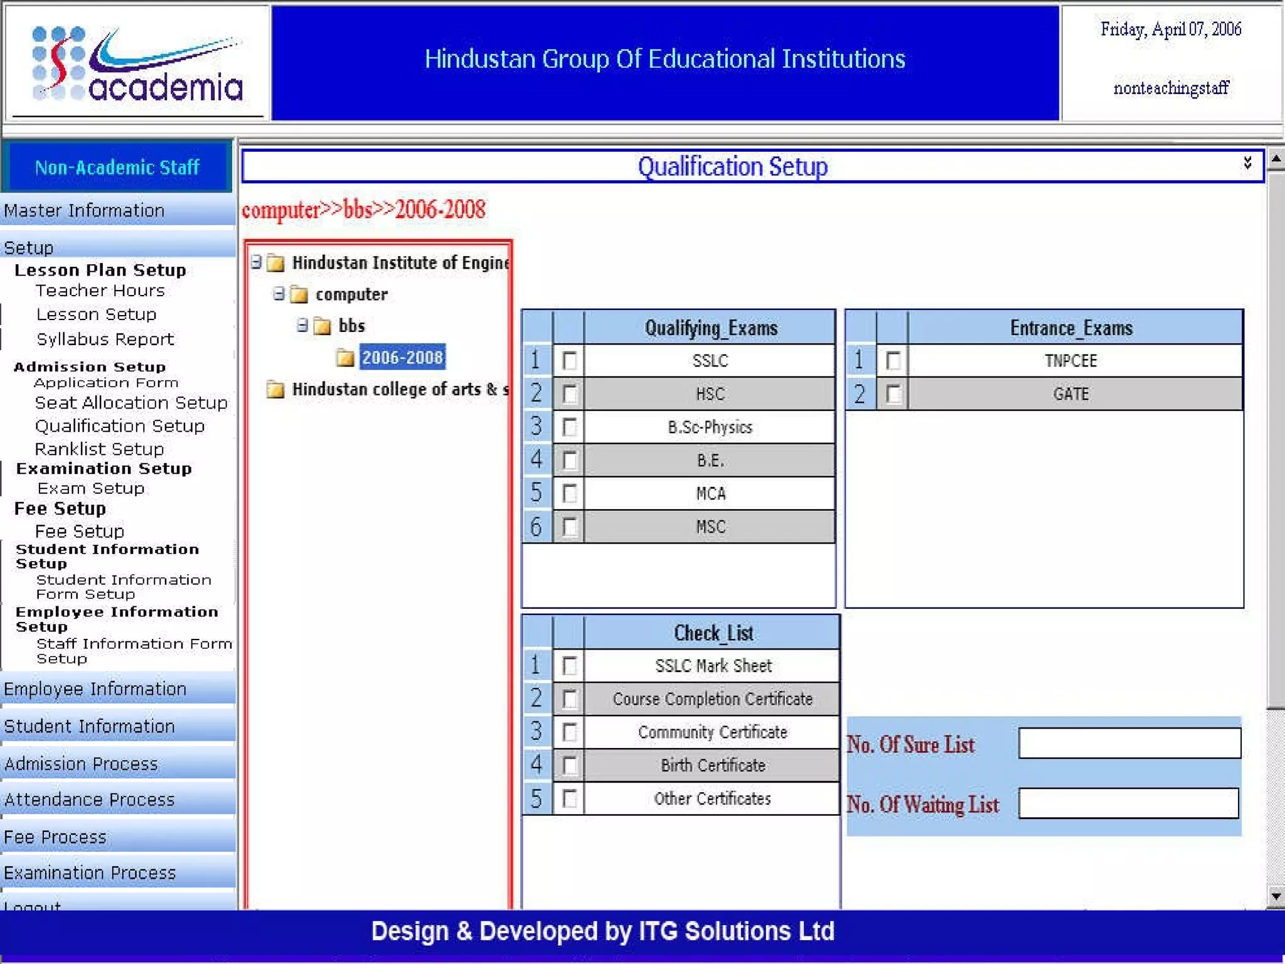Collapse the Hindustan Institute tree node
The width and height of the screenshot is (1285, 964).
click(256, 262)
